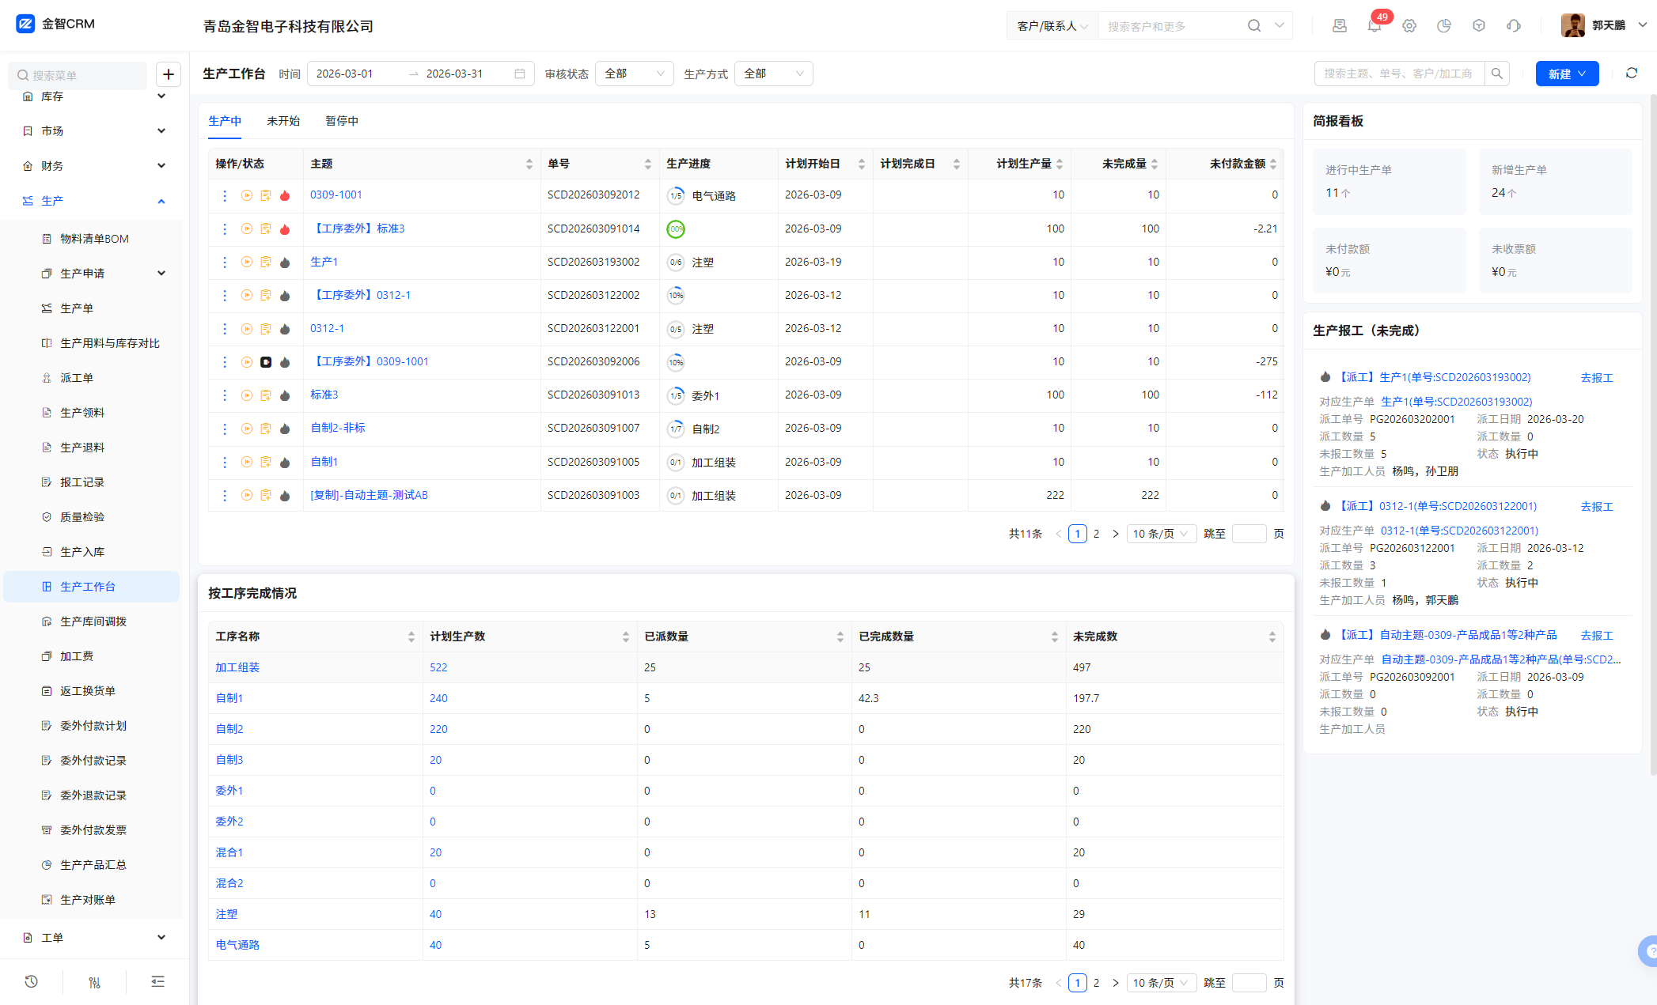
Task: Click 去报工 link for 生产1 dispatch
Action: coord(1596,378)
